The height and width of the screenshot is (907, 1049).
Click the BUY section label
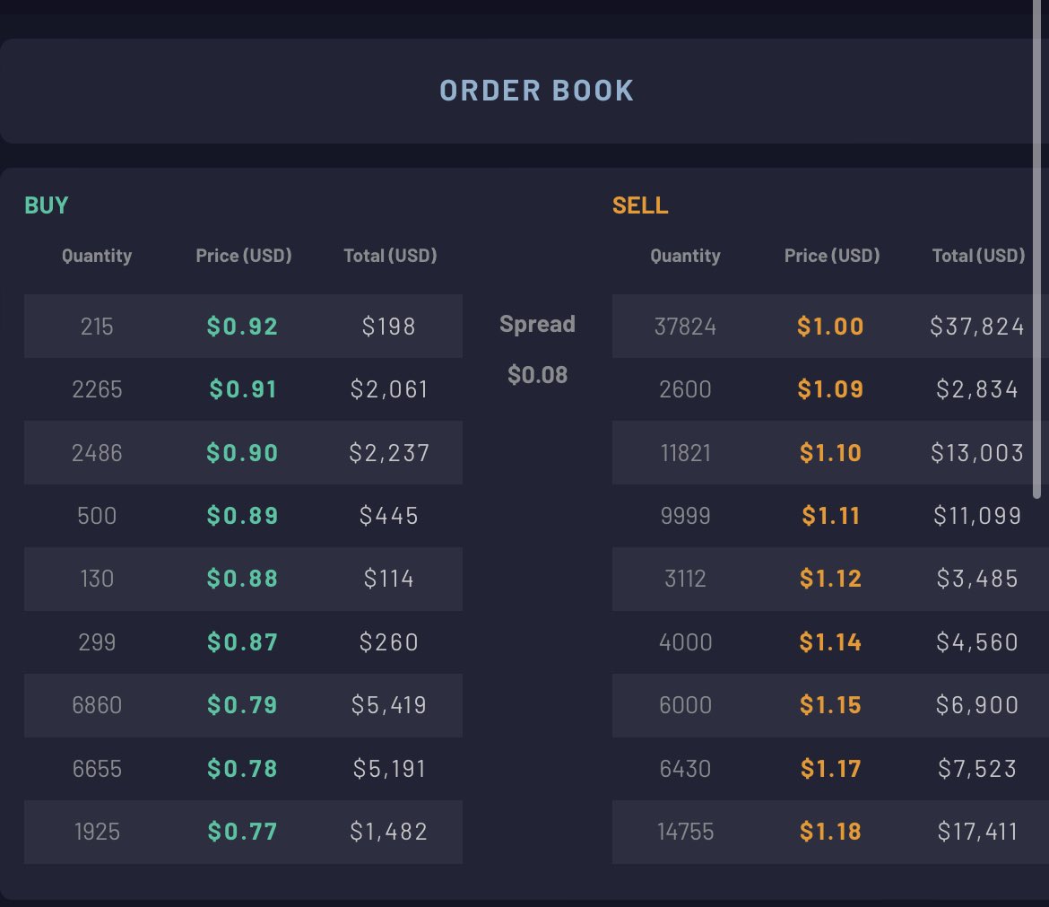46,205
